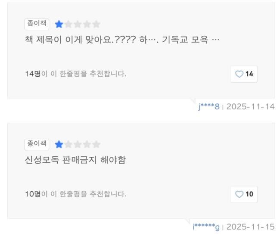Select the 종이책 badge on the second review
Screen dimensions: 280x239
click(x=37, y=144)
